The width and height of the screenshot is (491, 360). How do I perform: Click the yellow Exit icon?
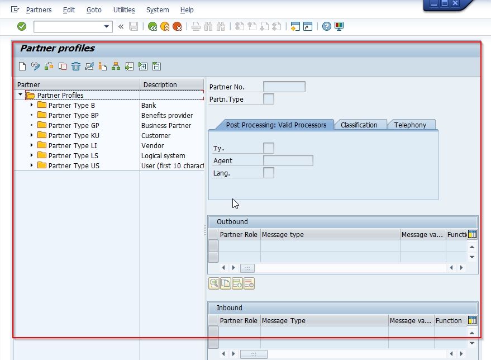coord(165,26)
